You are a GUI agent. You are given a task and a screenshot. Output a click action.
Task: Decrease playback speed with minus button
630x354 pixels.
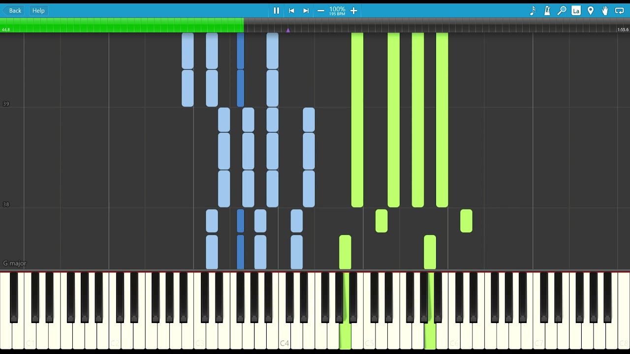tap(321, 10)
